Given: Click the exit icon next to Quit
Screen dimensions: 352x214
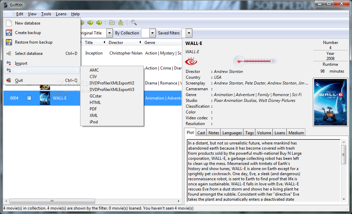Looking at the screenshot, I should pyautogui.click(x=9, y=80).
